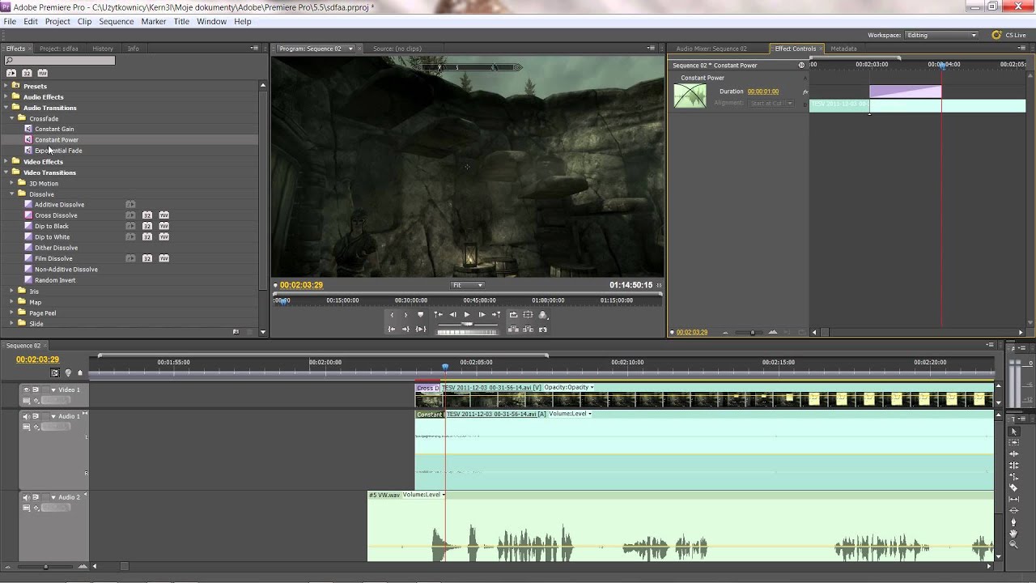Toggle Safe Margins overlay
The width and height of the screenshot is (1036, 583).
coord(528,314)
